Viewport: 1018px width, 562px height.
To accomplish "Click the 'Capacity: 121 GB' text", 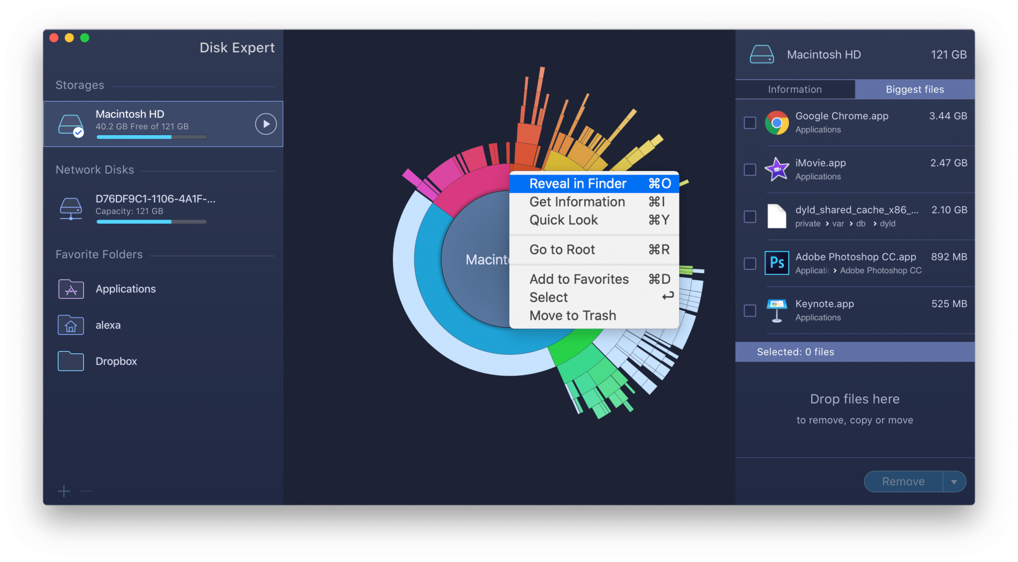I will tap(129, 211).
